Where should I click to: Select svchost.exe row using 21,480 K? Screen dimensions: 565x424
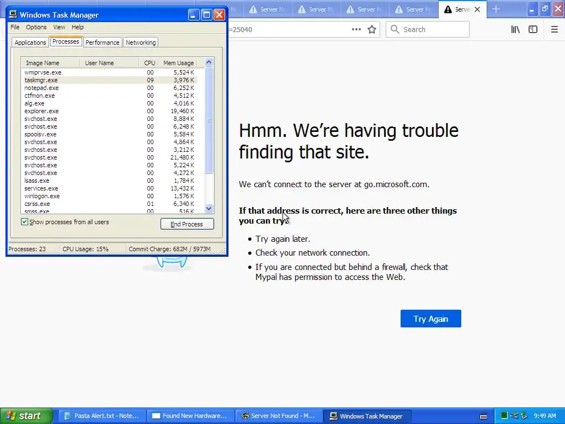(110, 157)
